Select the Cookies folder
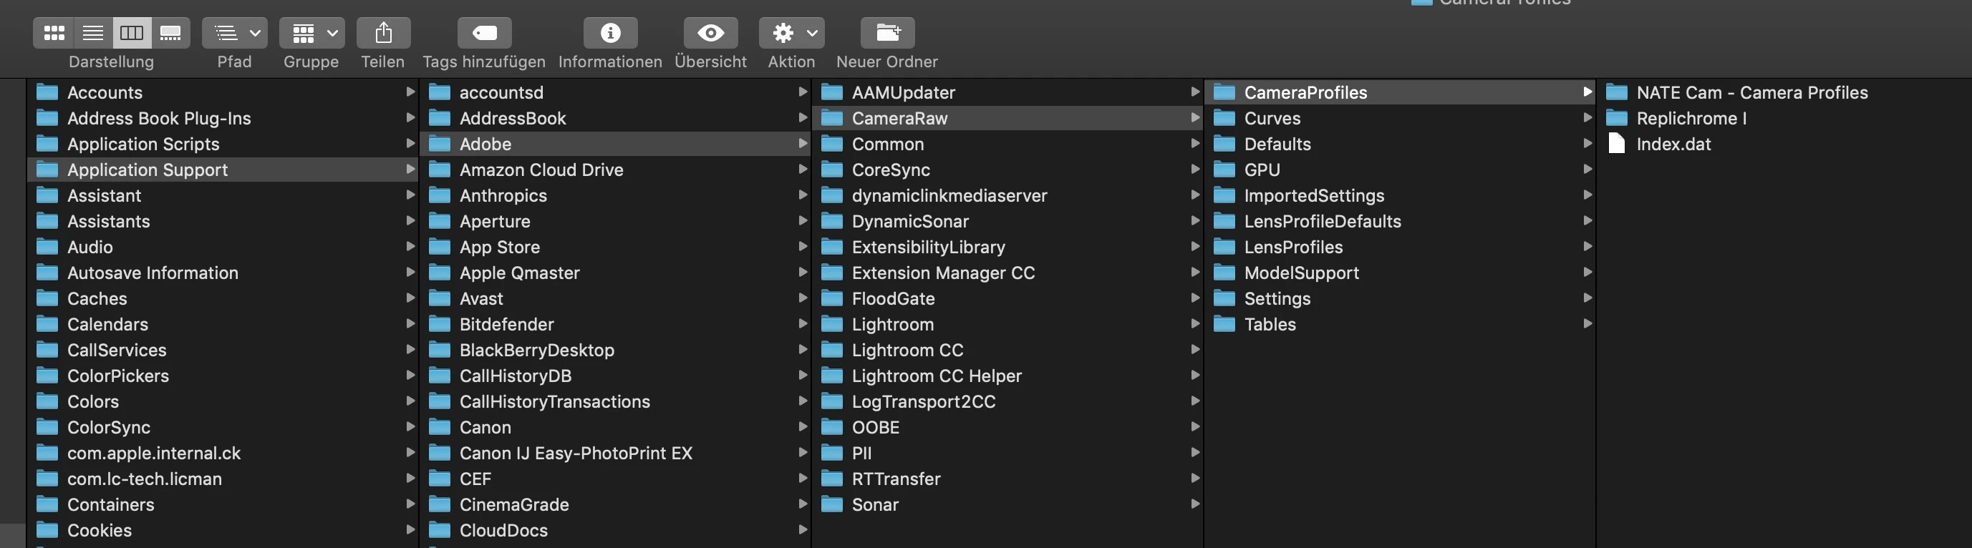 coord(223,530)
